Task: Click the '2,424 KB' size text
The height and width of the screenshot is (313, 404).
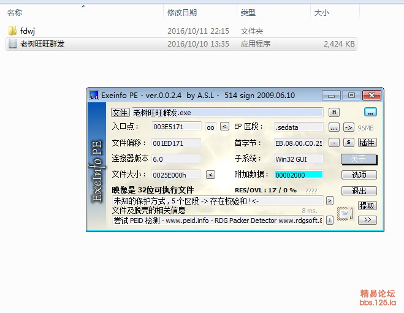Action: pos(339,43)
